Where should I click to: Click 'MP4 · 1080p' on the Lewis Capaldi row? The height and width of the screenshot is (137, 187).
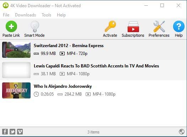pyautogui.click(x=78, y=74)
